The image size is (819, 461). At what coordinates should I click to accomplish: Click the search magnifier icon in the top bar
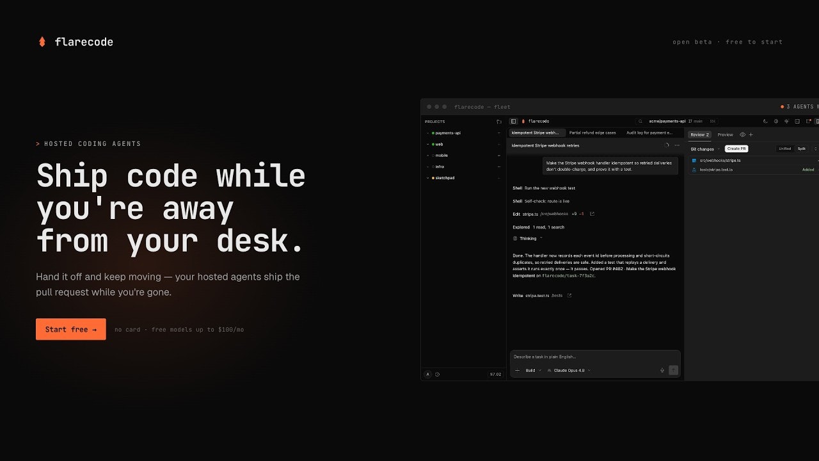[640, 121]
